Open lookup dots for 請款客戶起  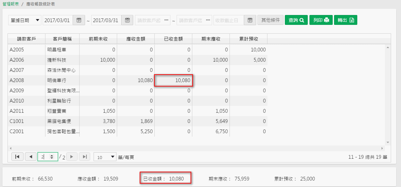point(166,20)
